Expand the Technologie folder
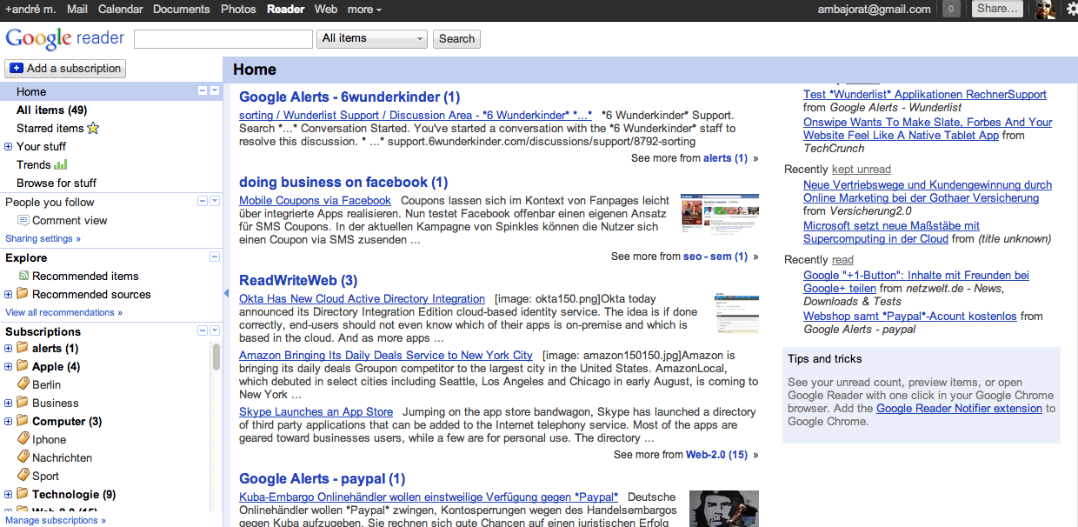 pos(9,494)
